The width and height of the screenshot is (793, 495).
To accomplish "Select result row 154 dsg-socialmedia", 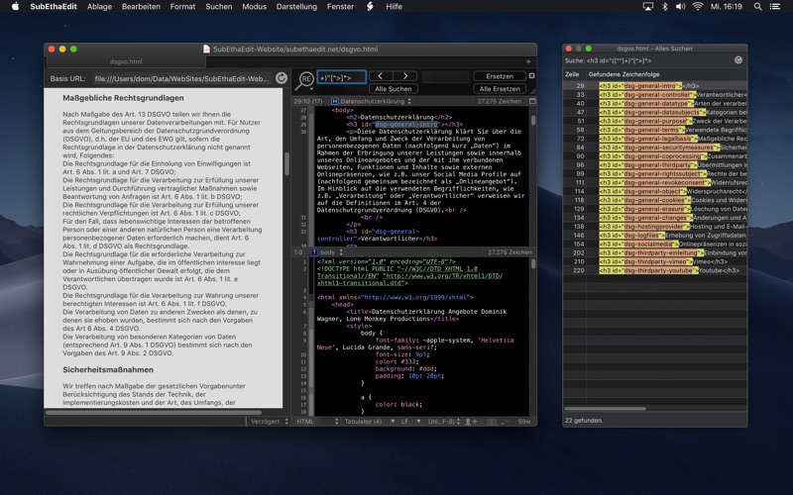I will point(655,244).
